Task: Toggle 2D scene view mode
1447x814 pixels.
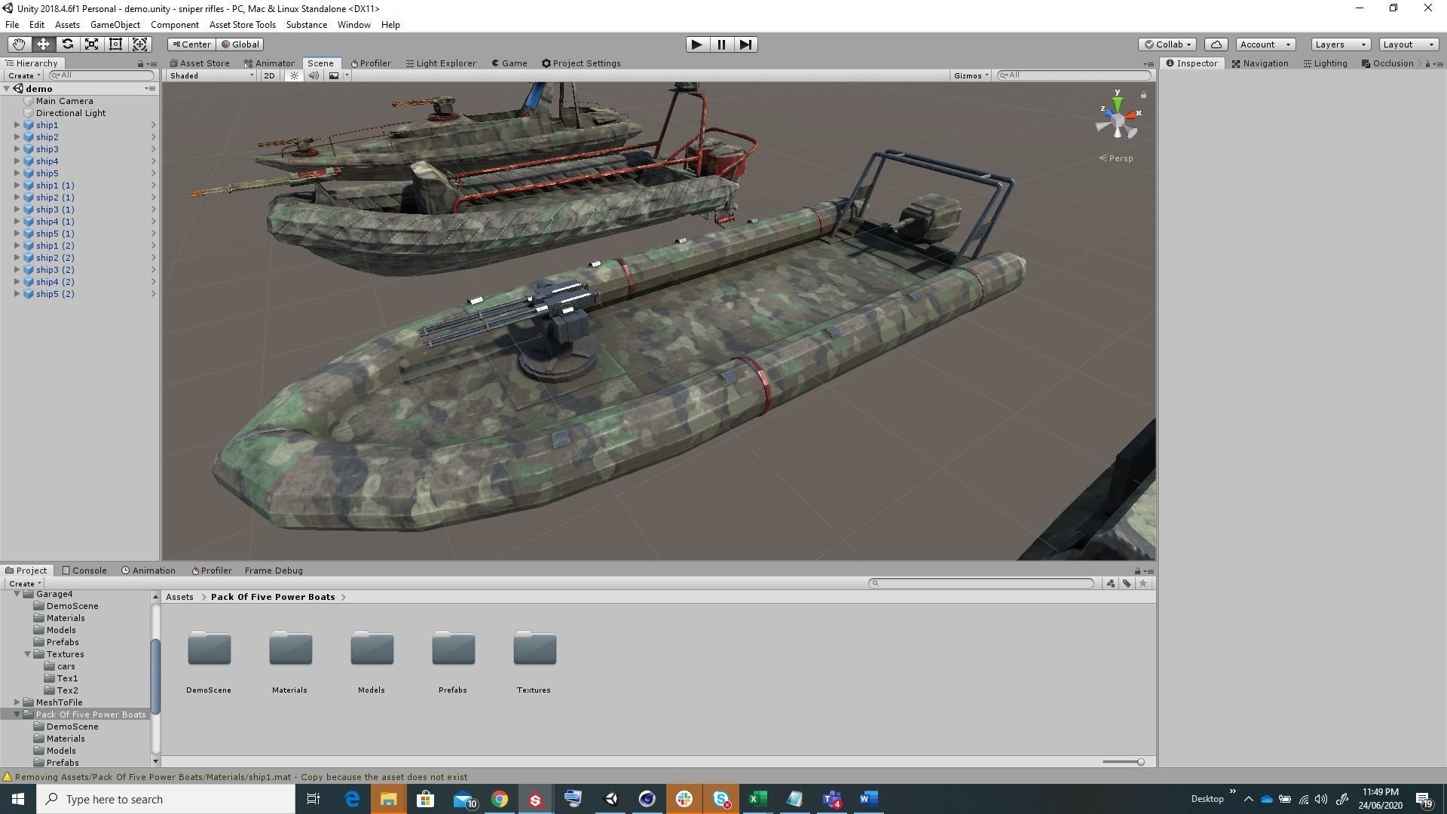Action: coord(269,75)
